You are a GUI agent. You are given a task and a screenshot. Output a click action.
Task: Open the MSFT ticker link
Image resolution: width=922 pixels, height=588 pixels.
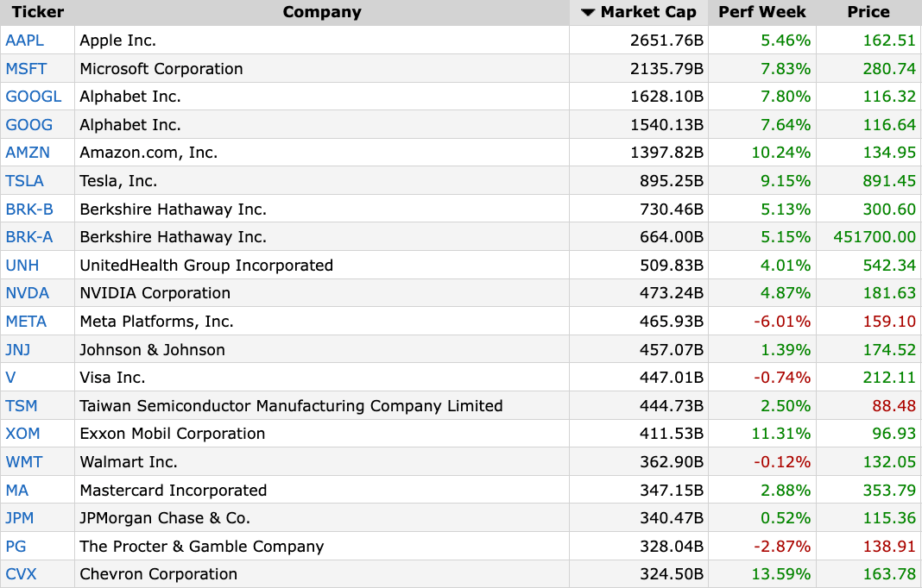[26, 69]
